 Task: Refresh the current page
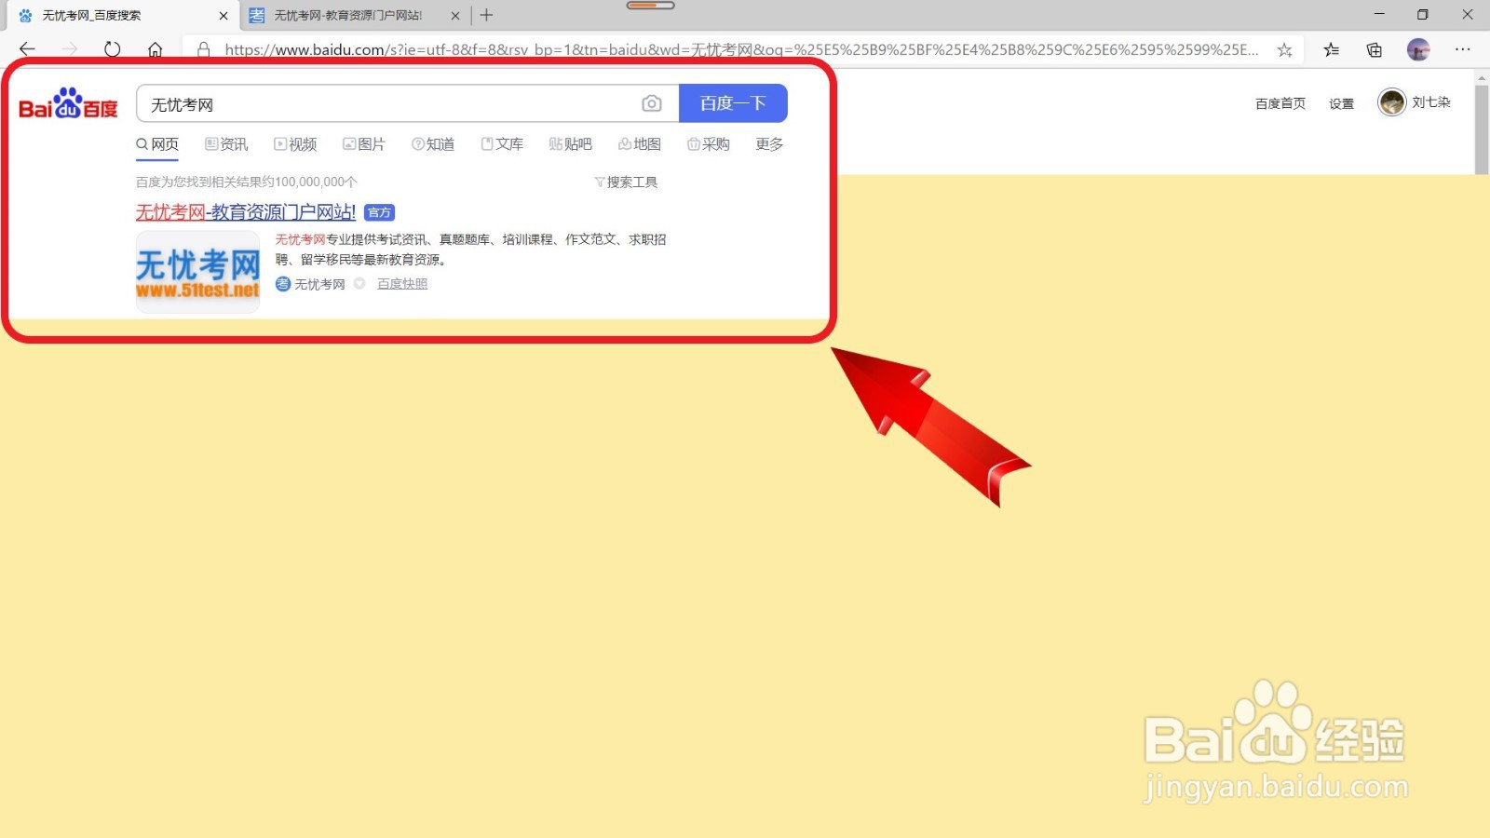click(112, 49)
